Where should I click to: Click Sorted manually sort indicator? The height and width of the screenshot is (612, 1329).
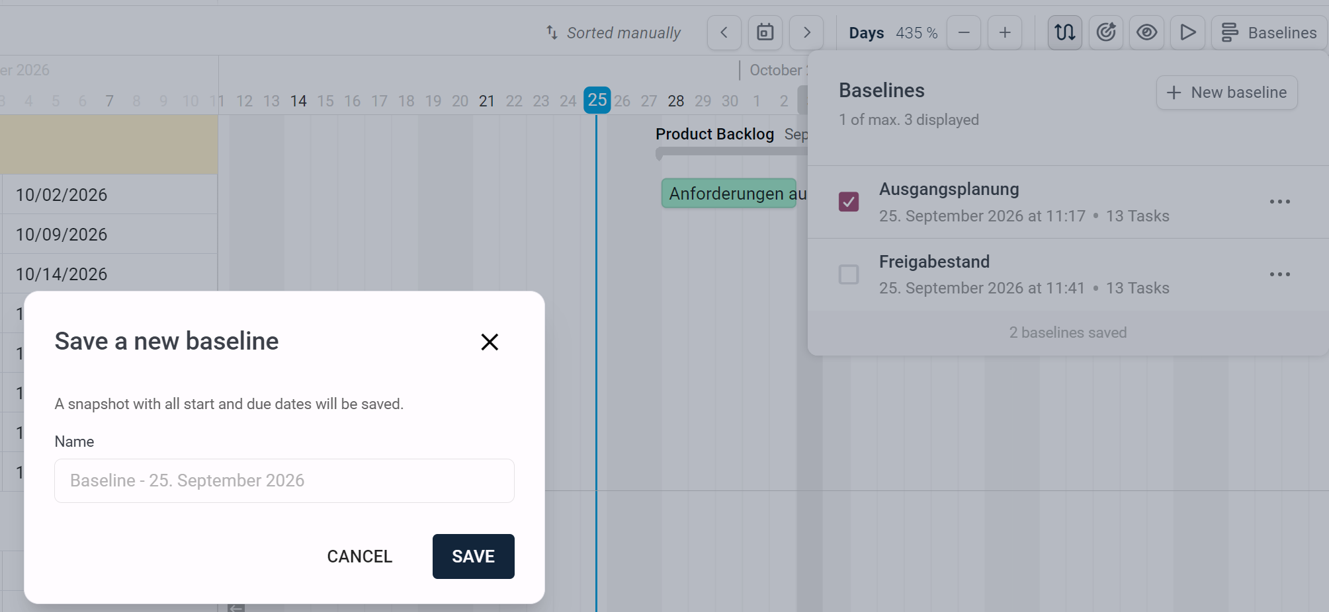point(613,32)
